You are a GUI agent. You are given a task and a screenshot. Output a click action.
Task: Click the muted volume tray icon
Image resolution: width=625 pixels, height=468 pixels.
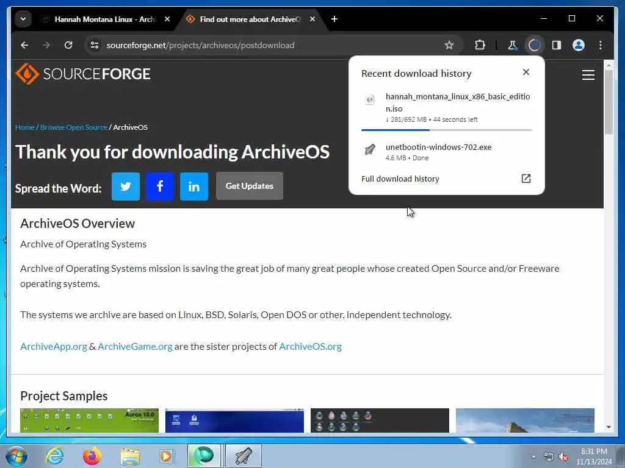coord(563,457)
